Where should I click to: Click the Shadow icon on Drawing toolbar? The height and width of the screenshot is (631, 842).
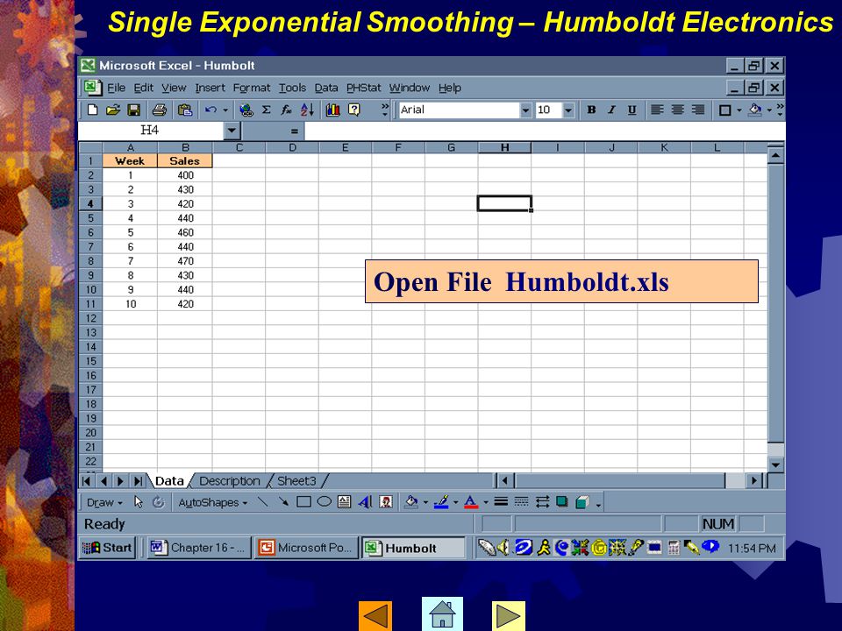(x=561, y=502)
